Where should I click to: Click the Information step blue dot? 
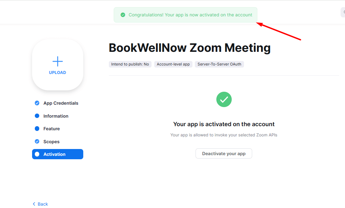(37, 116)
